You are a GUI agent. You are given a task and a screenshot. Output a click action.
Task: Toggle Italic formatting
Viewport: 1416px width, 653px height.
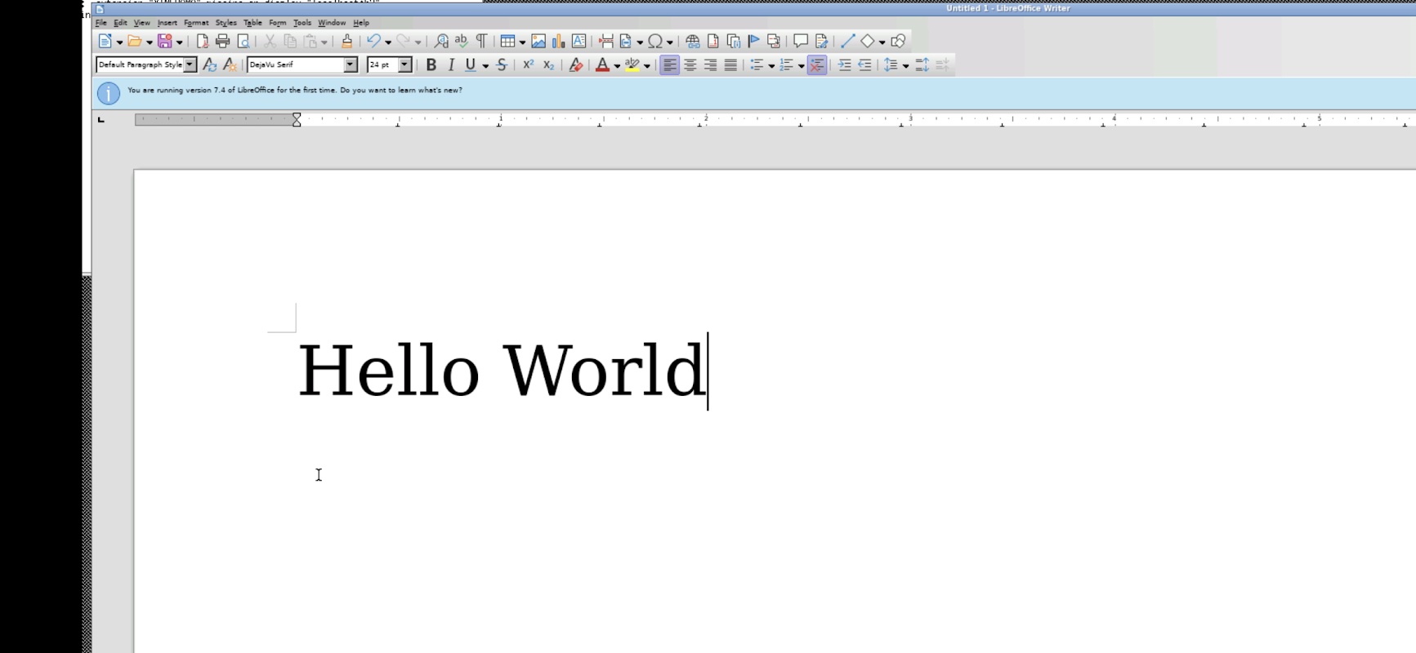click(450, 65)
